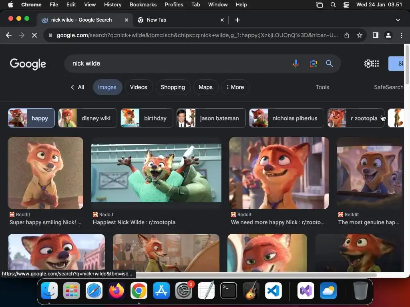Launch Safari from the Dock
The image size is (410, 307).
[94, 291]
